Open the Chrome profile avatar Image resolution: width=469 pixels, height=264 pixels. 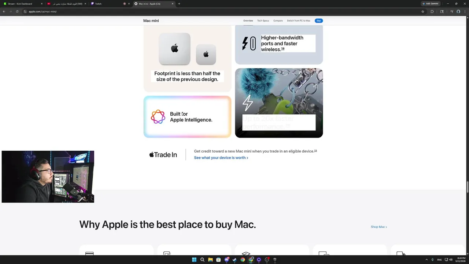point(458,11)
